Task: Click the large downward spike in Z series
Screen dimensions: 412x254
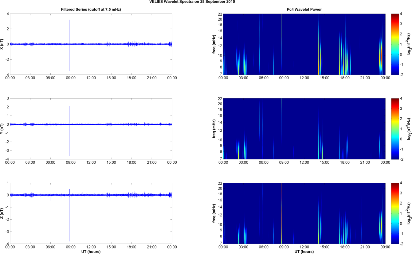Action: tap(70, 227)
